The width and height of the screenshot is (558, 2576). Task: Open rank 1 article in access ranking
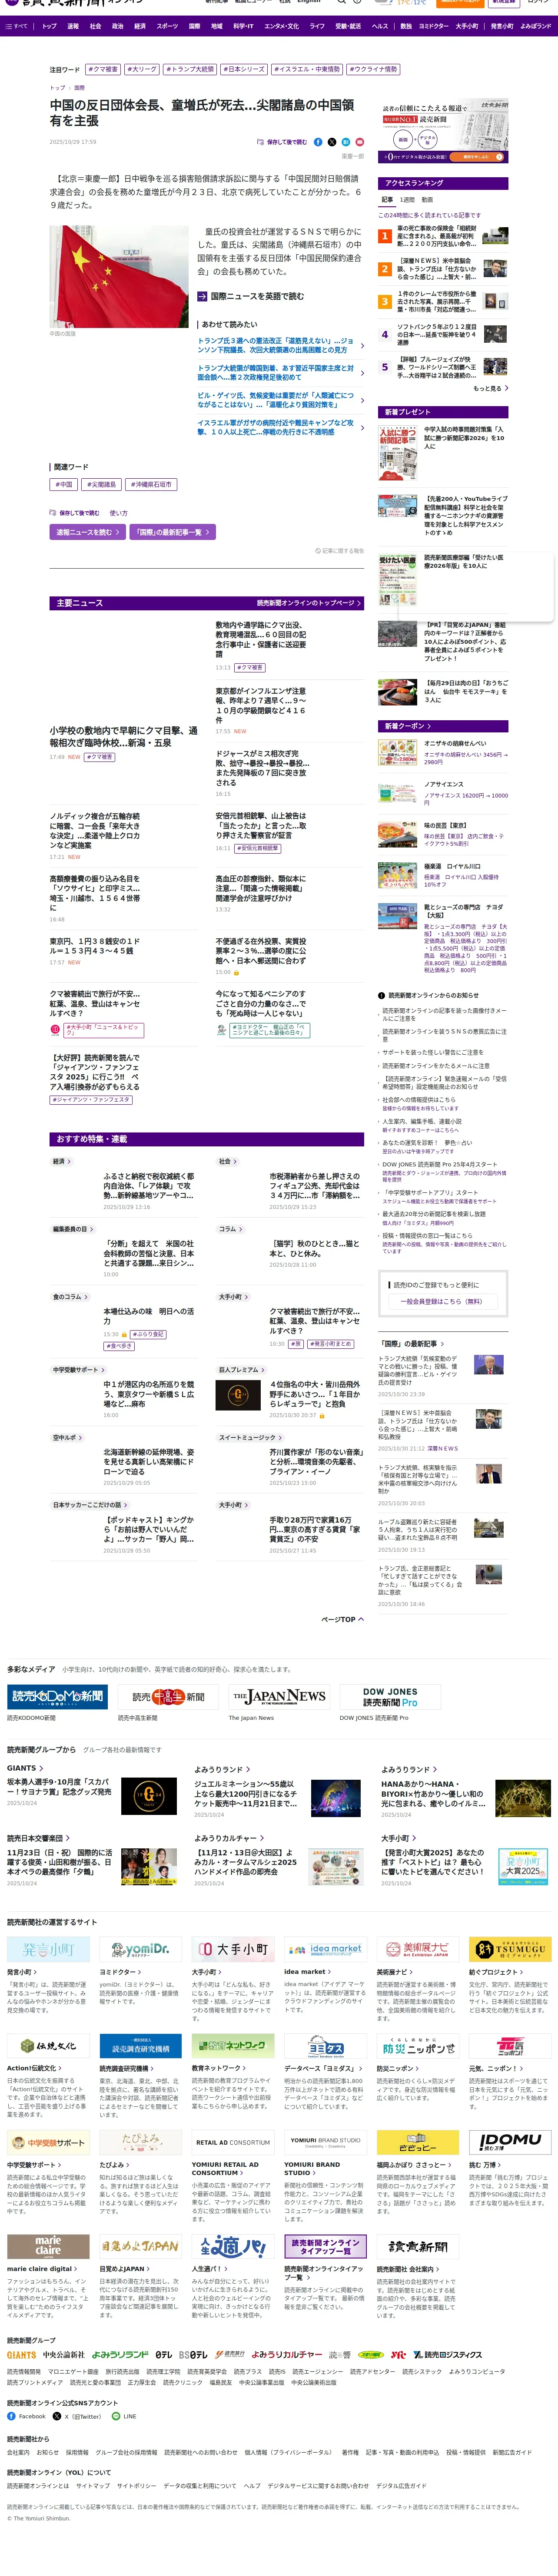[x=443, y=236]
